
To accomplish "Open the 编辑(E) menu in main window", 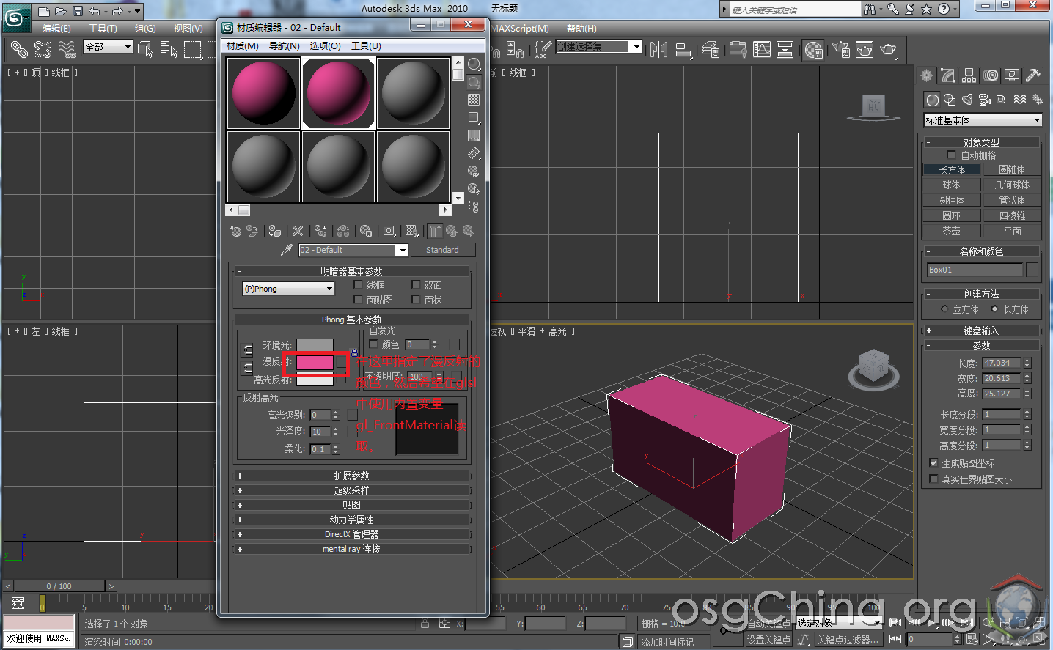I will point(56,29).
